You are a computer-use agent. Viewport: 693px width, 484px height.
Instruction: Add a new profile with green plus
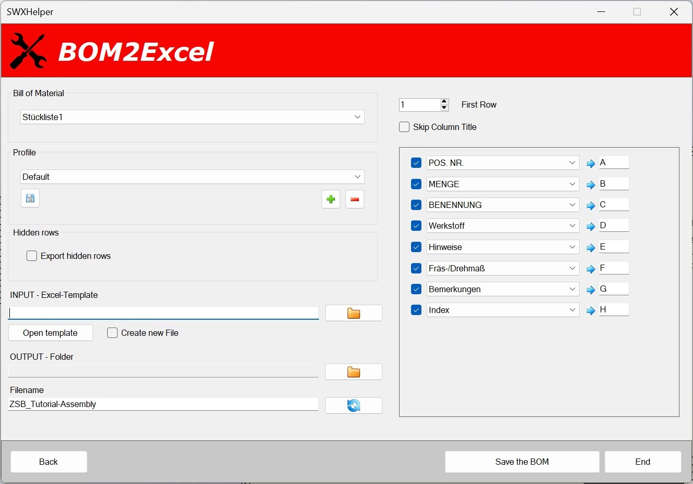click(x=331, y=199)
